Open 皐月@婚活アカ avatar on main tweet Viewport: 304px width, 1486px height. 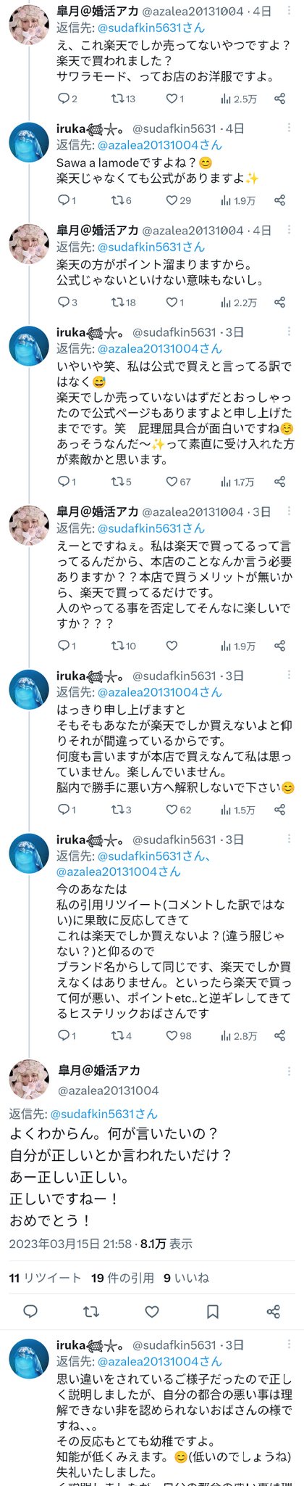pos(29,1078)
